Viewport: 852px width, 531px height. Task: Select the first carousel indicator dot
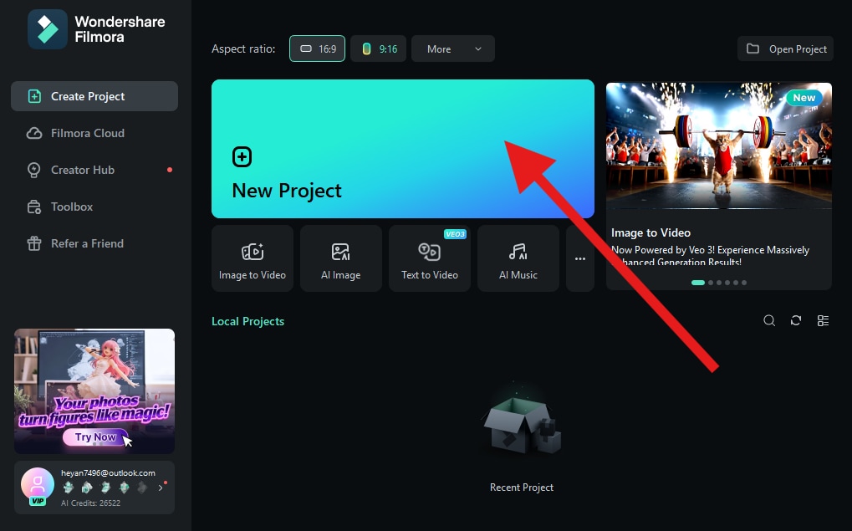pos(698,283)
